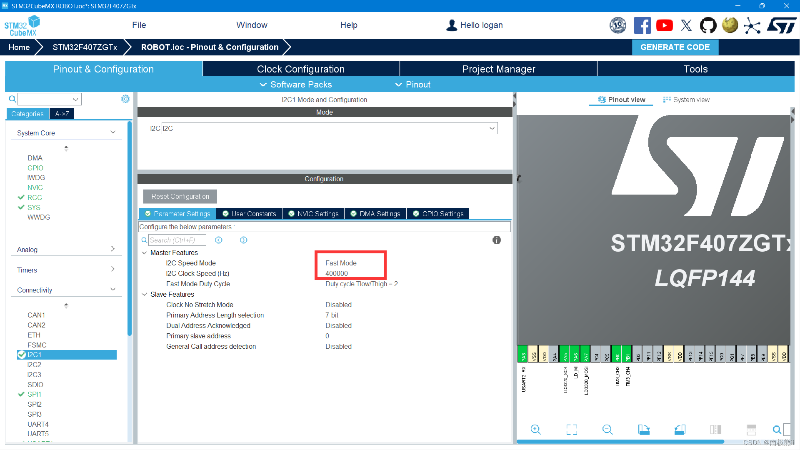Open ST YouTube channel icon
This screenshot has height=450, width=800.
664,25
